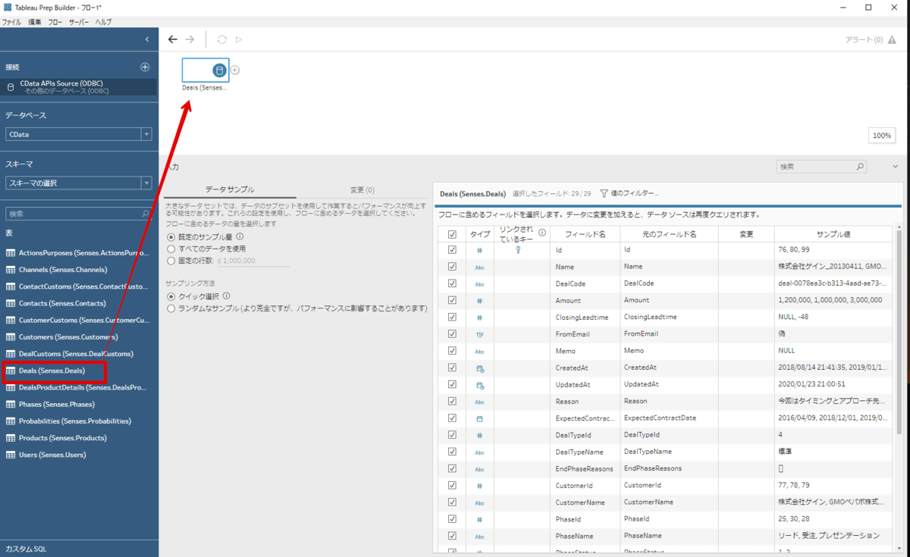Screen dimensions: 910x557
Task: Add a step after Deals node
Action: point(235,70)
